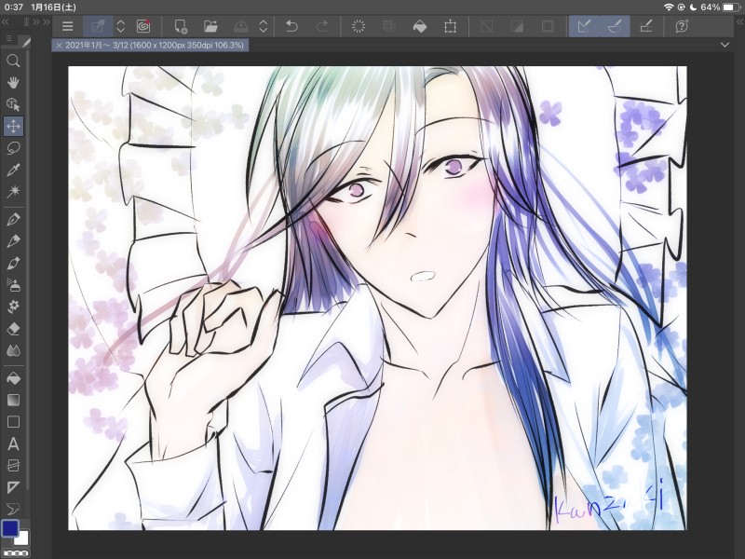745x559 pixels.
Task: Select the Text tool
Action: tap(13, 444)
